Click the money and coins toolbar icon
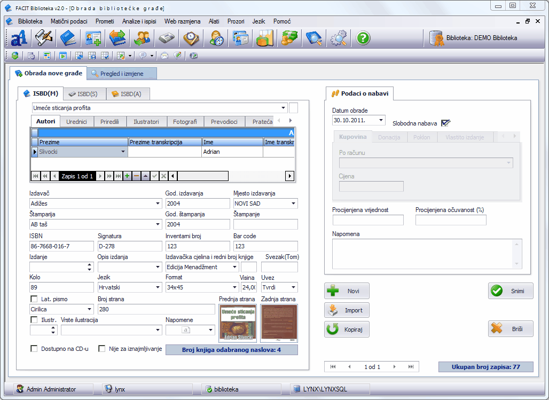Viewport: 549px width, 400px height. (289, 38)
